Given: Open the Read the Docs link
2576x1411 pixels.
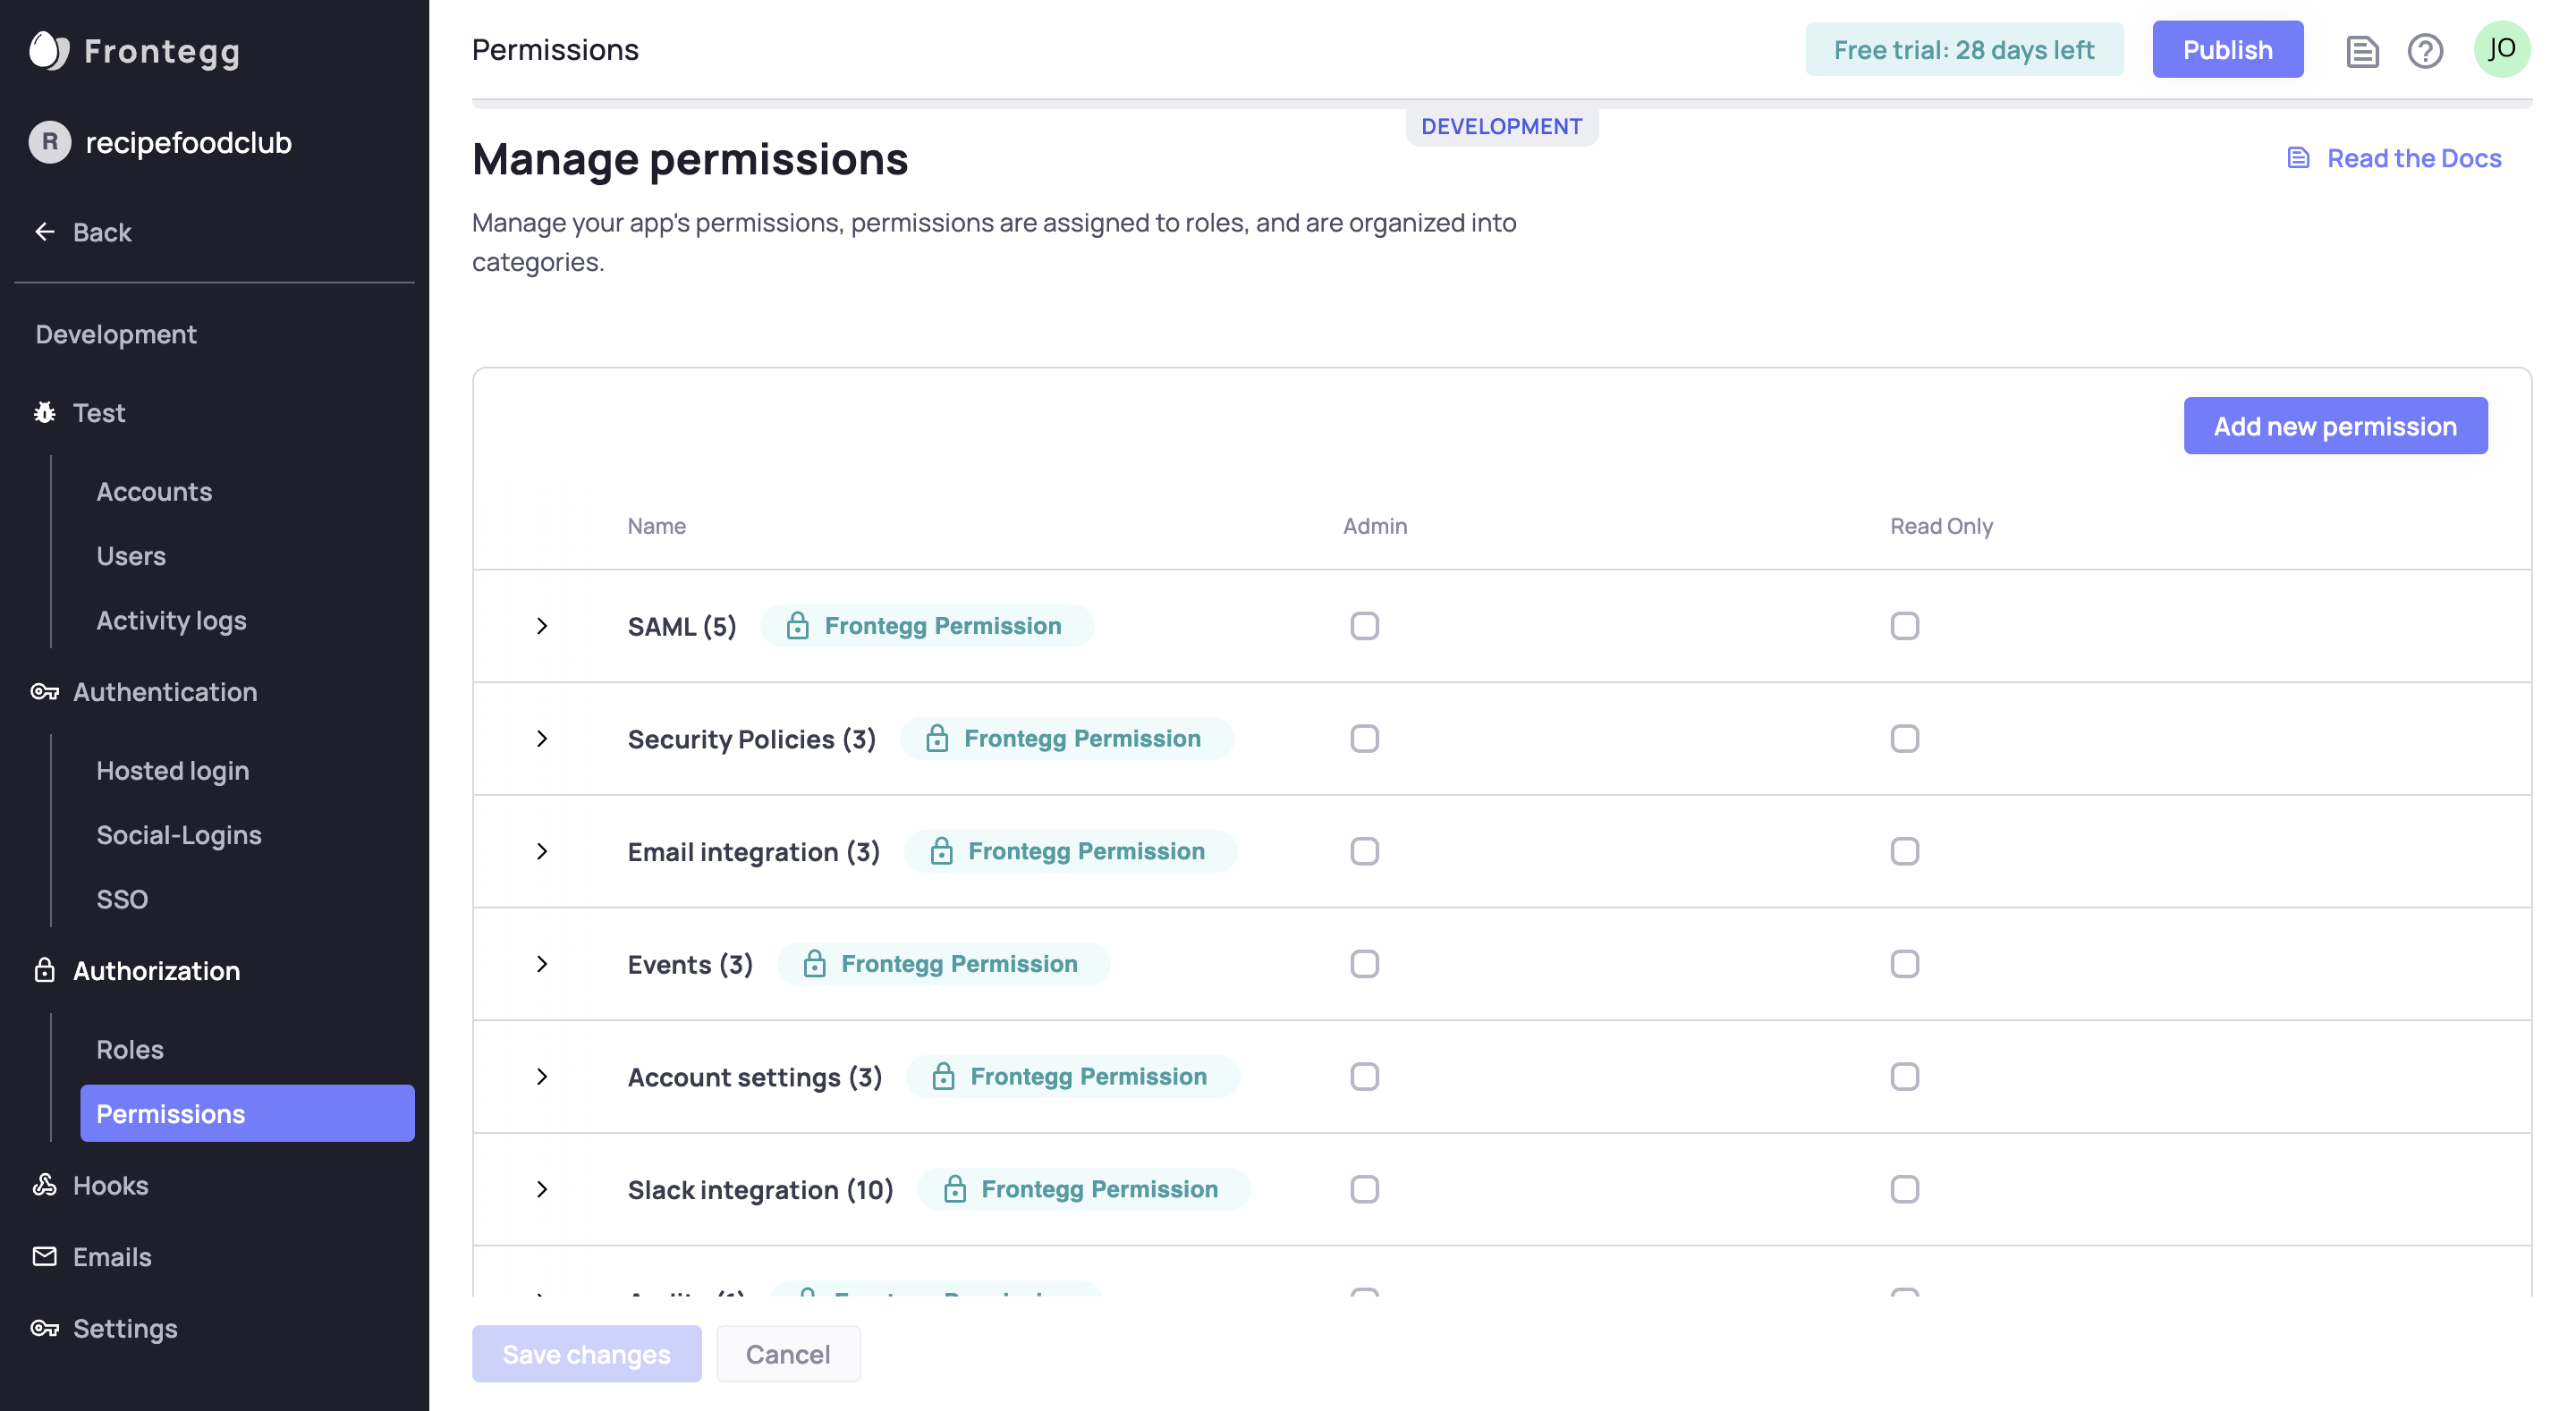Looking at the screenshot, I should click(x=2412, y=158).
